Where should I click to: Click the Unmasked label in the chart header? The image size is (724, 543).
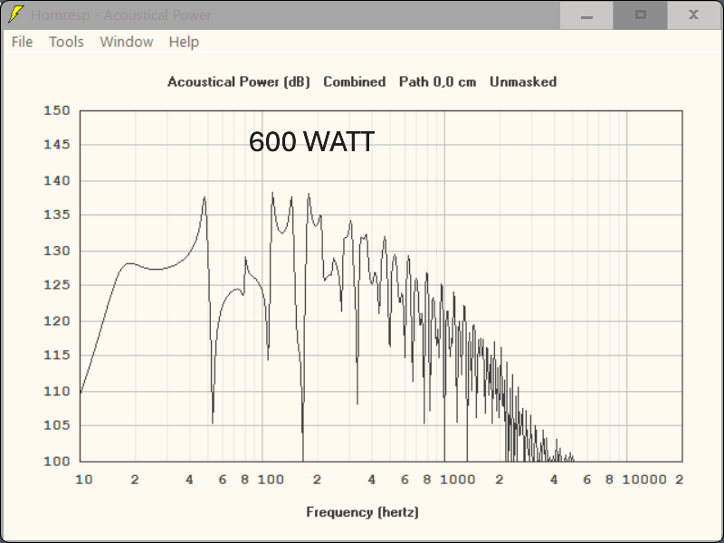click(x=522, y=81)
